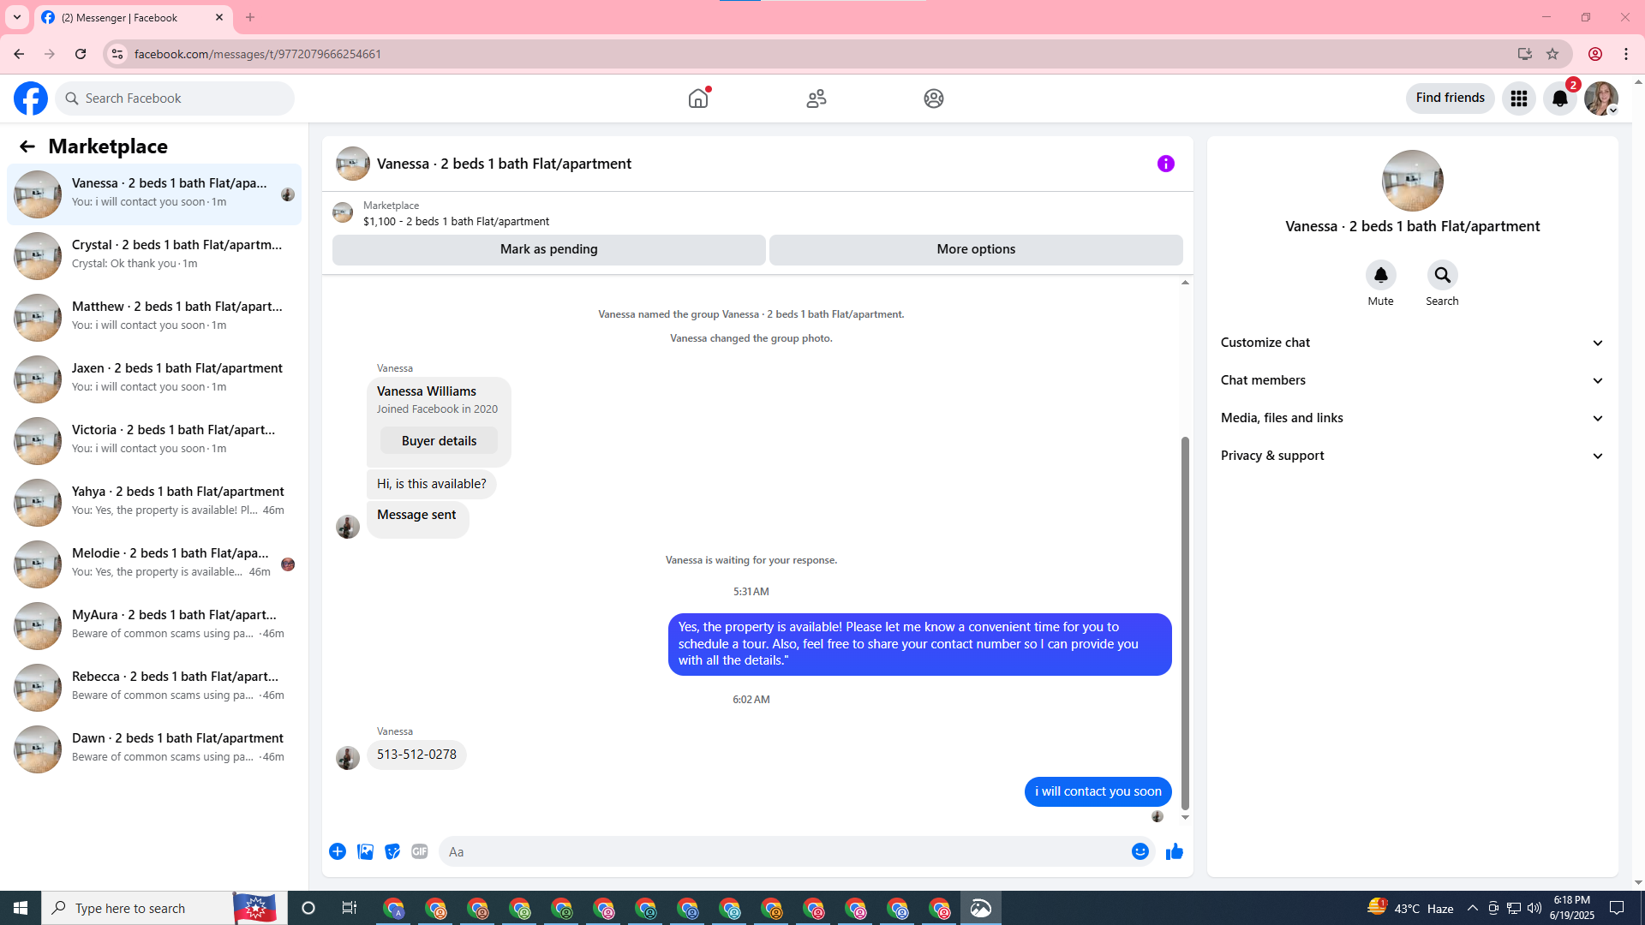The image size is (1645, 925).
Task: Expand Media, files and links section
Action: point(1412,418)
